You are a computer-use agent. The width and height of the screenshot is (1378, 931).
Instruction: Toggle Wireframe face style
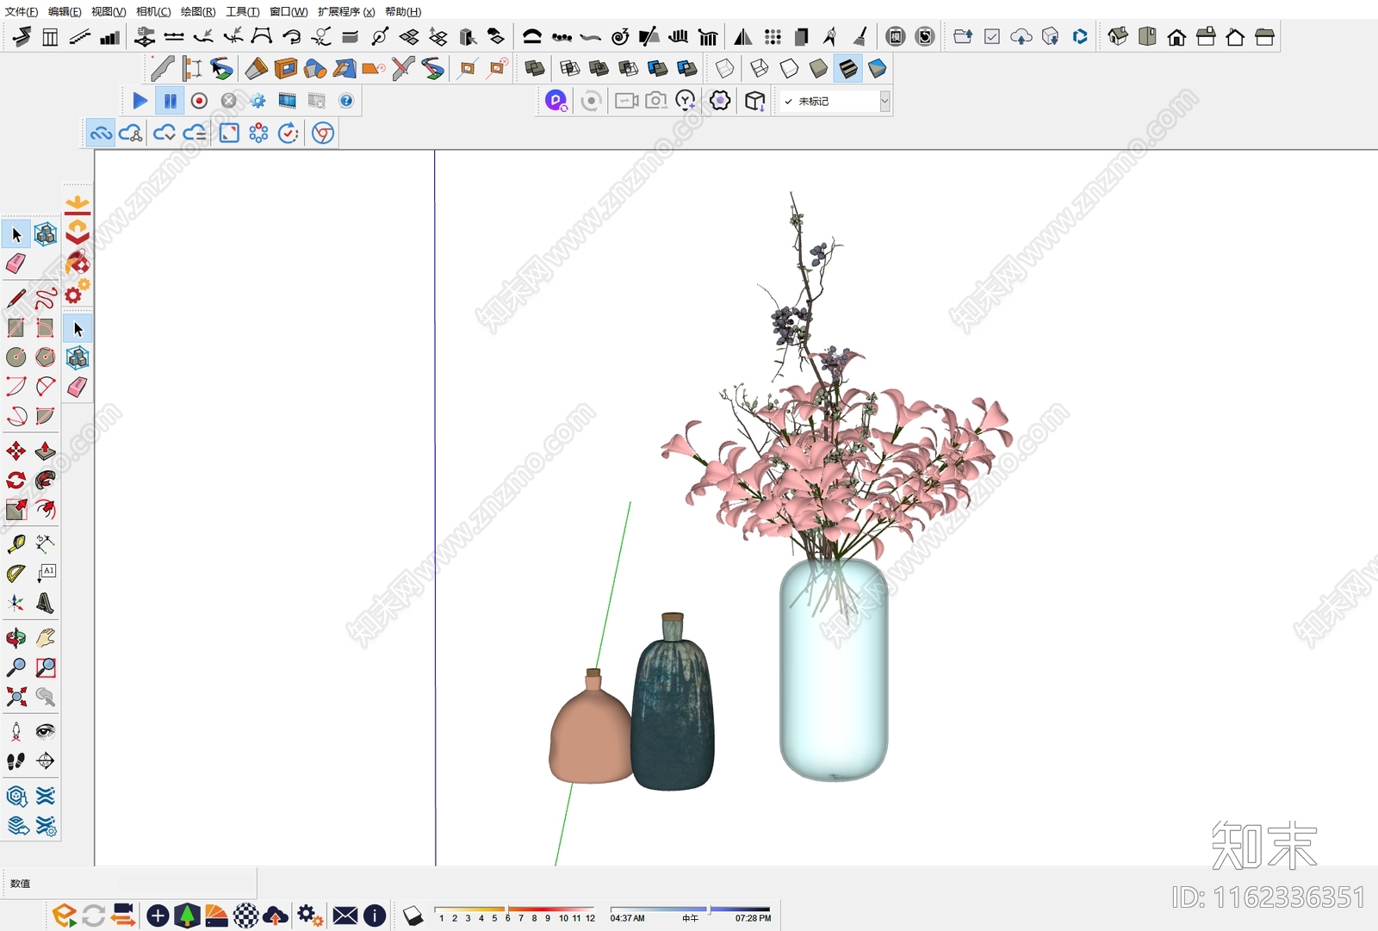point(760,68)
